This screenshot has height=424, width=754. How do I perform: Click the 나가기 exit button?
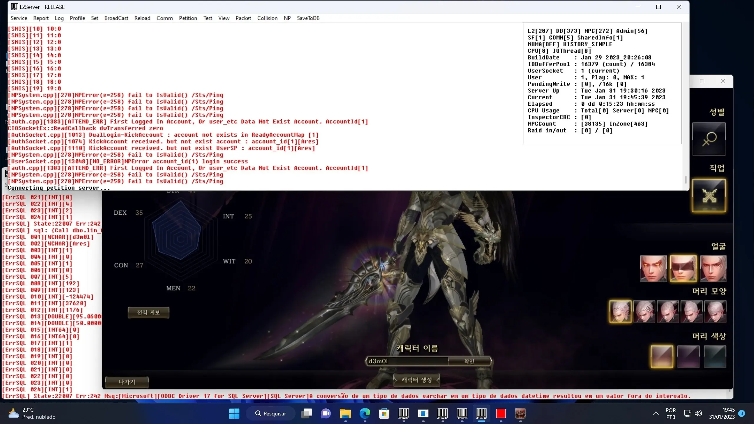pyautogui.click(x=127, y=382)
